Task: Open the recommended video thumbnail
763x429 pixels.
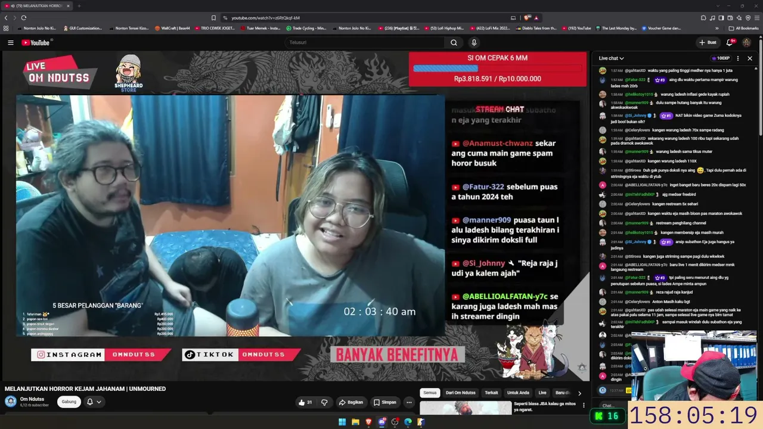Action: (x=466, y=408)
